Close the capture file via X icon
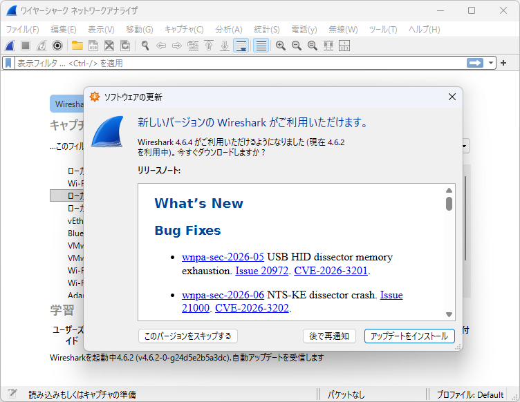The image size is (520, 402). (109, 46)
